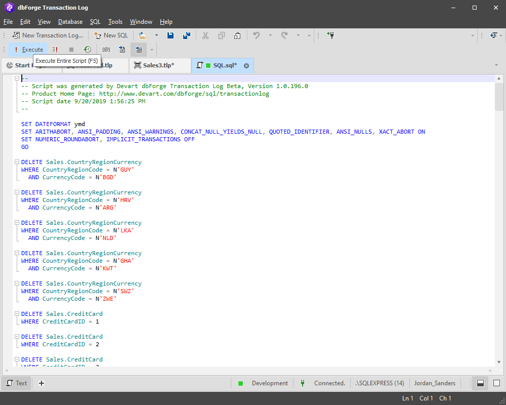
Task: Click the vertical scrollbar thumb
Action: [x=499, y=96]
